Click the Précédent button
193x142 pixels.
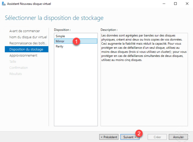point(109,137)
